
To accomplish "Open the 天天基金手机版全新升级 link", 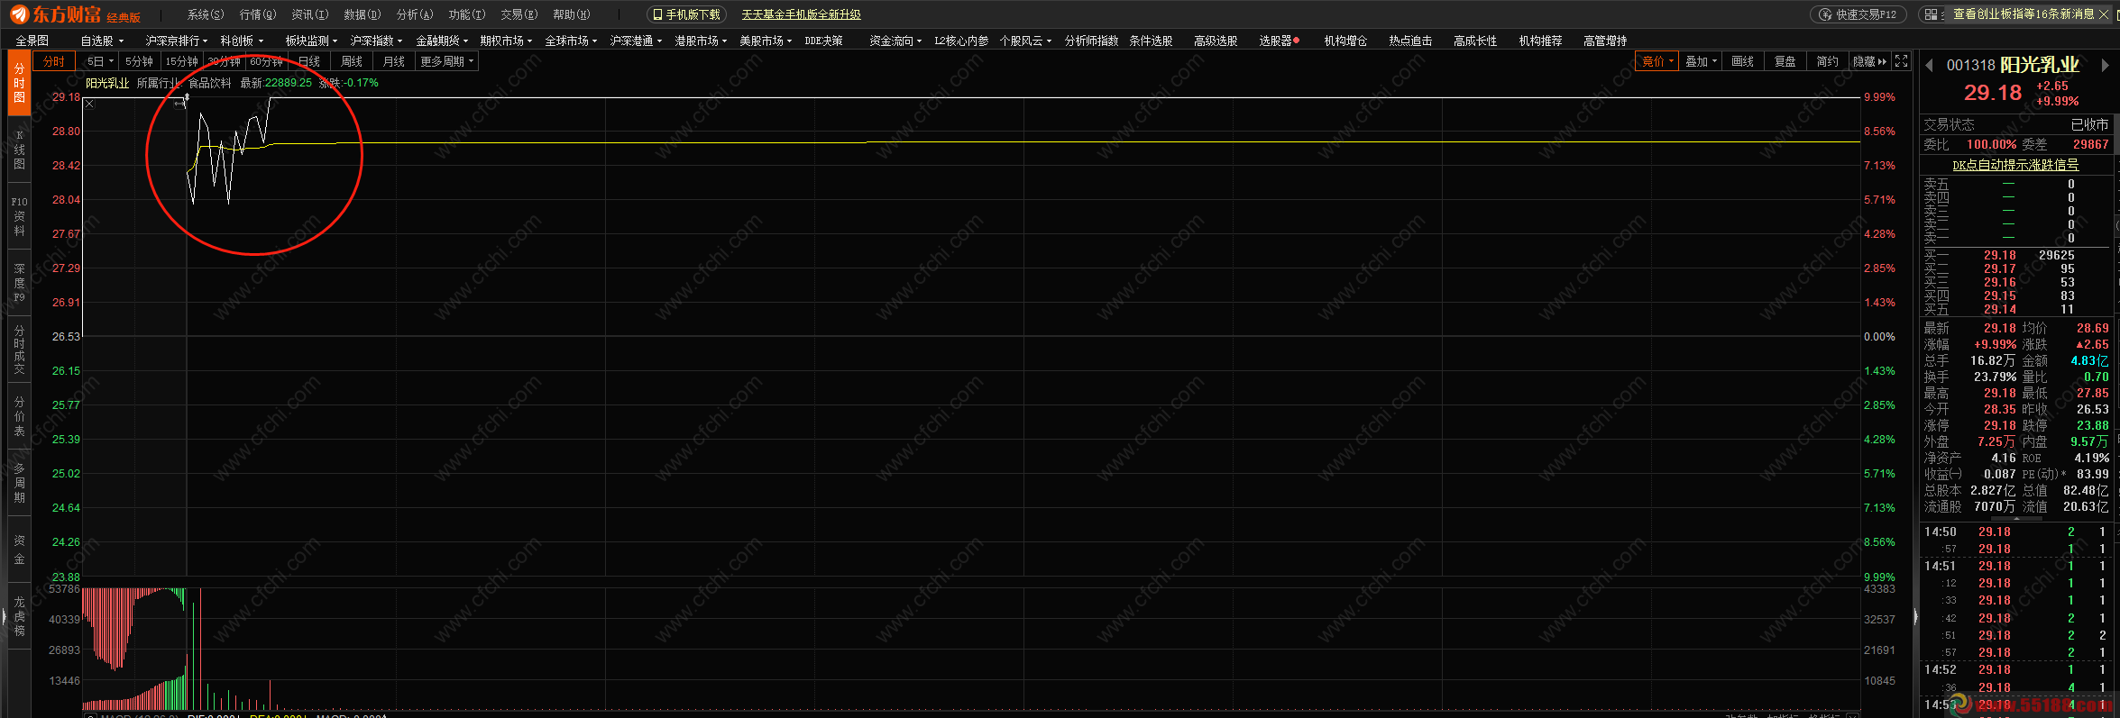I will tap(801, 14).
